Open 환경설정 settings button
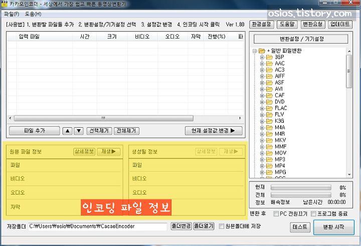Image resolution: width=361 pixels, height=246 pixels. pos(262,24)
